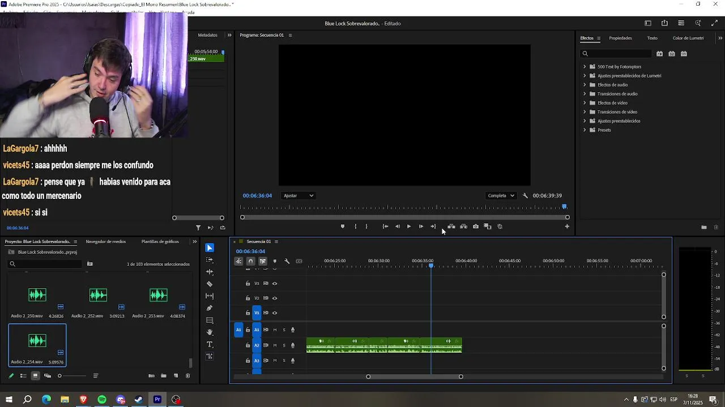Select the Rectangle tool

click(210, 321)
